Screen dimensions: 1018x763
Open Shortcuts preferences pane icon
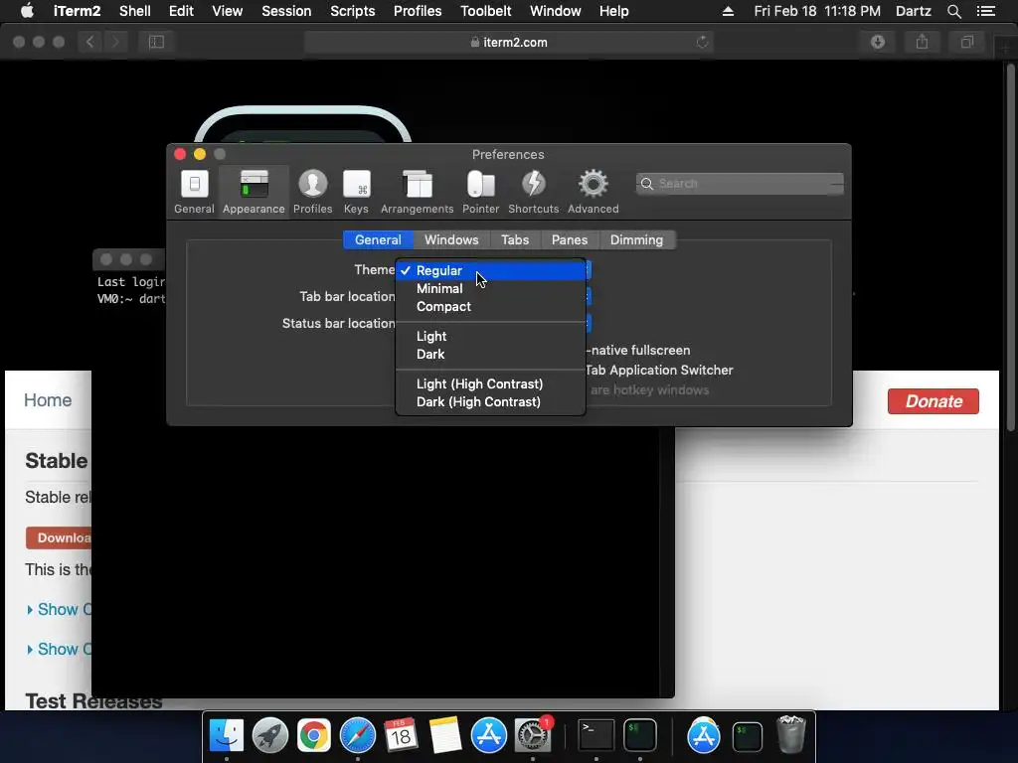[533, 192]
